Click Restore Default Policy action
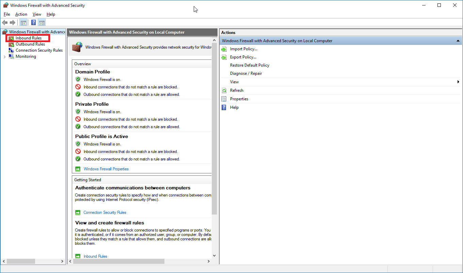This screenshot has height=273, width=463. click(x=250, y=65)
